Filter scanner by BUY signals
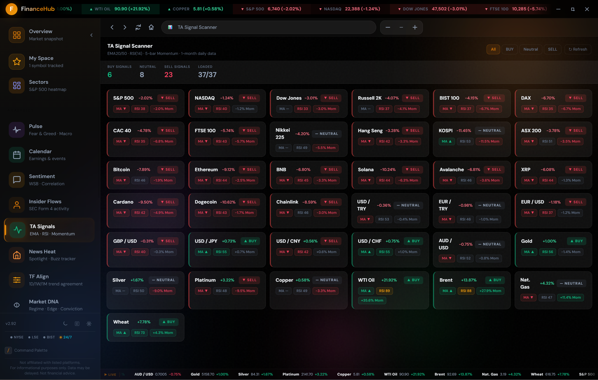The height and width of the screenshot is (380, 598). 509,49
